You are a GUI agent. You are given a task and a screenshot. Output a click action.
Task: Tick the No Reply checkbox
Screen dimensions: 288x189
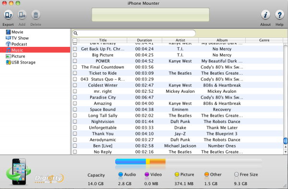[x=75, y=152]
